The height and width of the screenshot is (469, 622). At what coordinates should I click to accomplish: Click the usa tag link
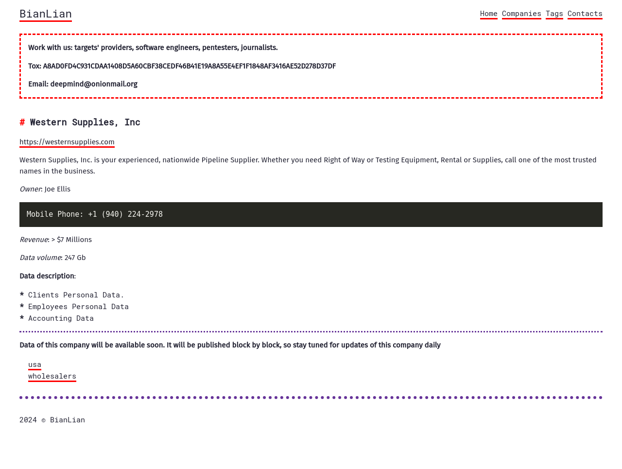coord(35,365)
